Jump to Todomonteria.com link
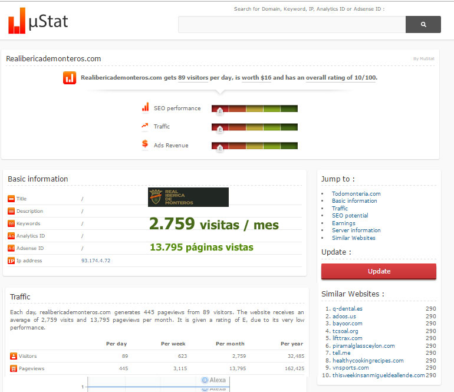Screen dimensions: 454x392 [x=356, y=193]
